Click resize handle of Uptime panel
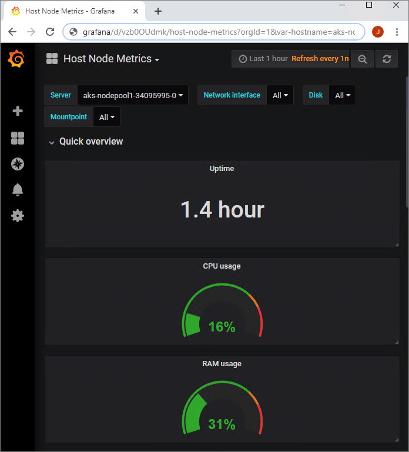Screen dimensions: 409x452 coord(397,245)
